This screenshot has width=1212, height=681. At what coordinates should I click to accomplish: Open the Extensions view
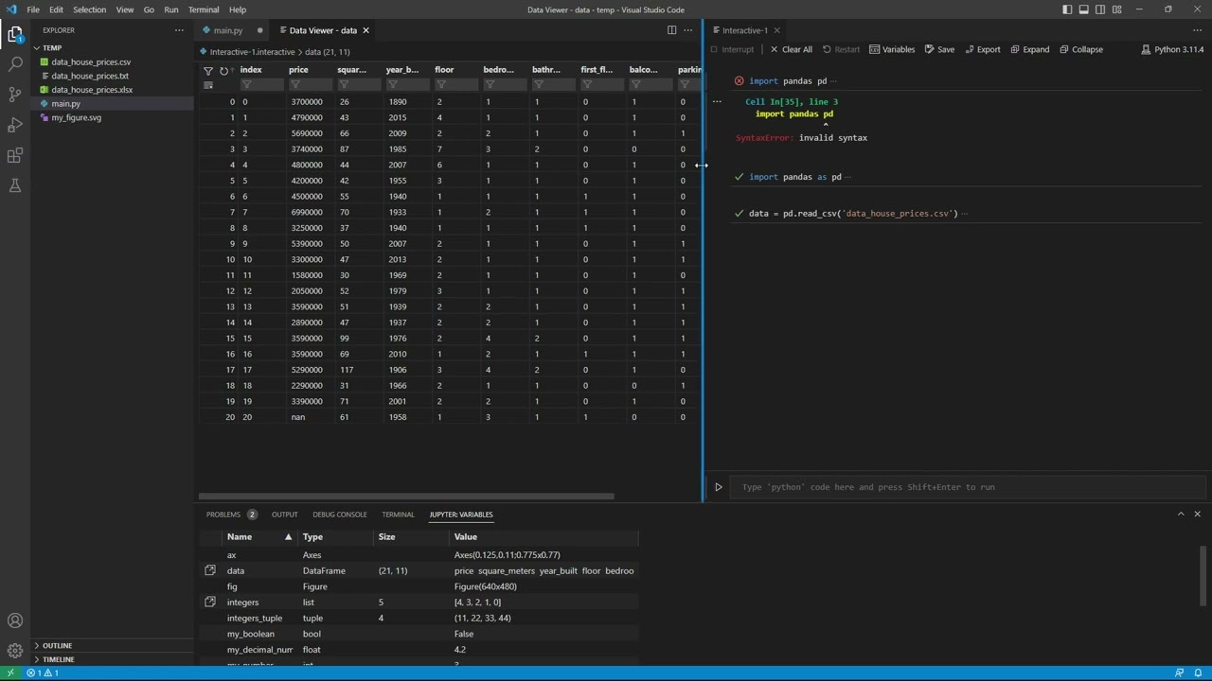[15, 155]
